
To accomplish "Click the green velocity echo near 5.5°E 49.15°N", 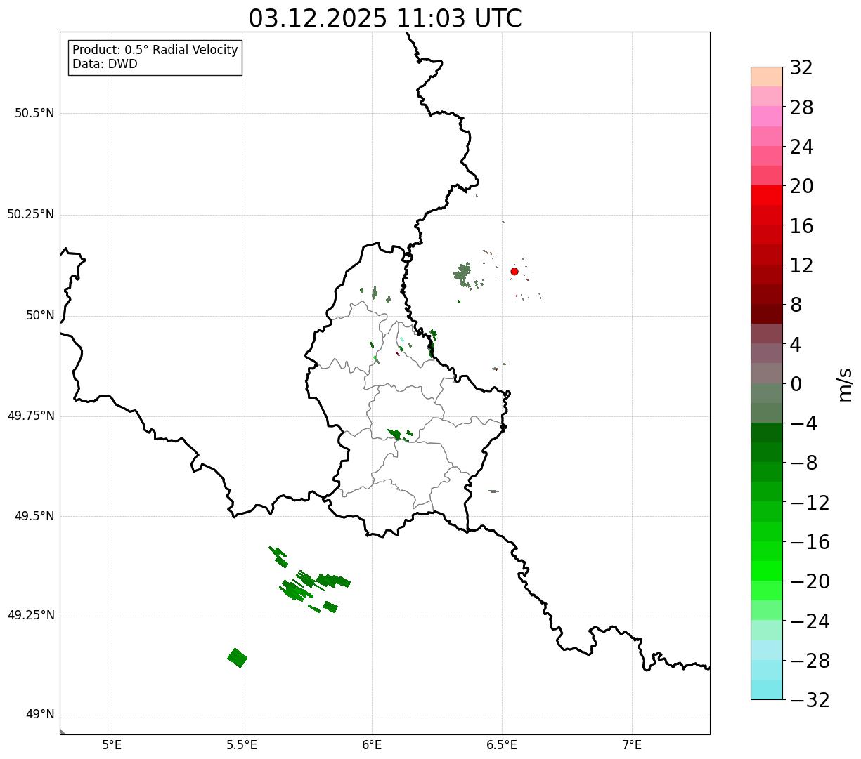I will coord(237,658).
